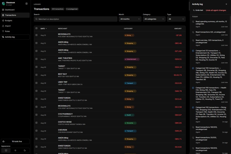The height and width of the screenshot is (154, 231).
Task: Click the Activity log sidebar icon
Action: pyautogui.click(x=3, y=37)
